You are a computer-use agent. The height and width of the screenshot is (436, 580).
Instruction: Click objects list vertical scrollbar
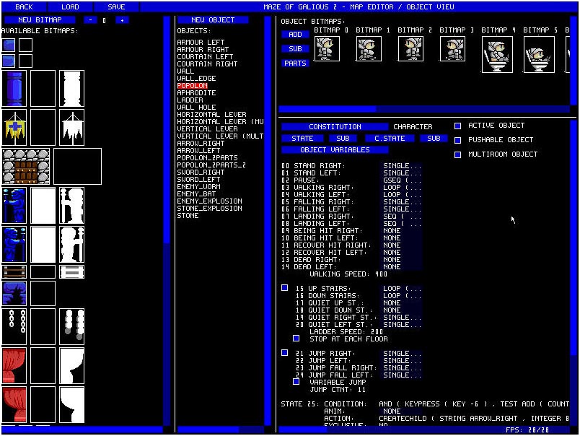point(268,221)
